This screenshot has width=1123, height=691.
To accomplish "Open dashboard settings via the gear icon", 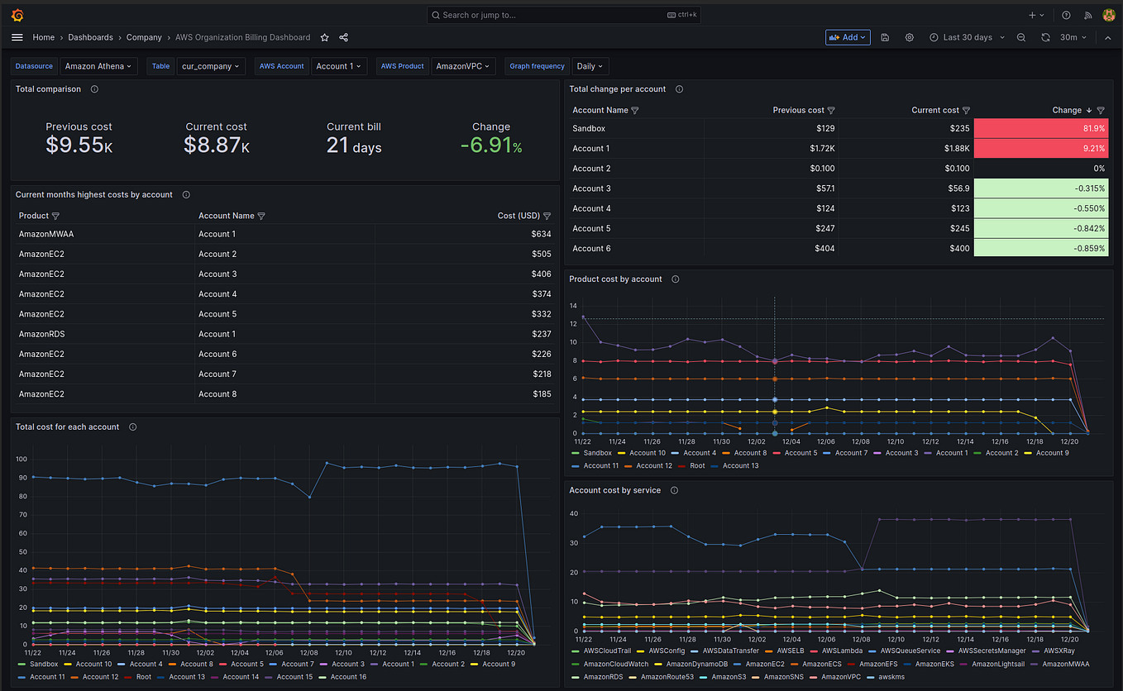I will [908, 37].
